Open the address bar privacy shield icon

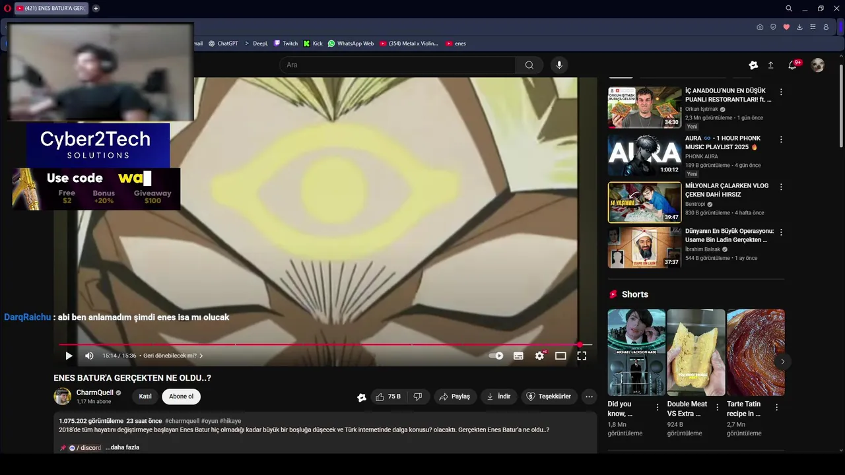pos(773,27)
